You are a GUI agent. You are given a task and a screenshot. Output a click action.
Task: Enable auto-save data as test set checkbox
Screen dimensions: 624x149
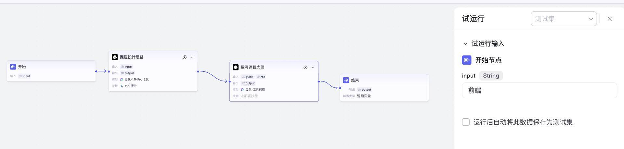[x=466, y=122]
